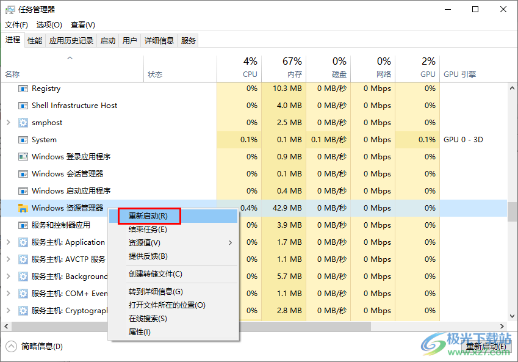
Task: Switch to the 应用历史记录 tab
Action: point(71,41)
